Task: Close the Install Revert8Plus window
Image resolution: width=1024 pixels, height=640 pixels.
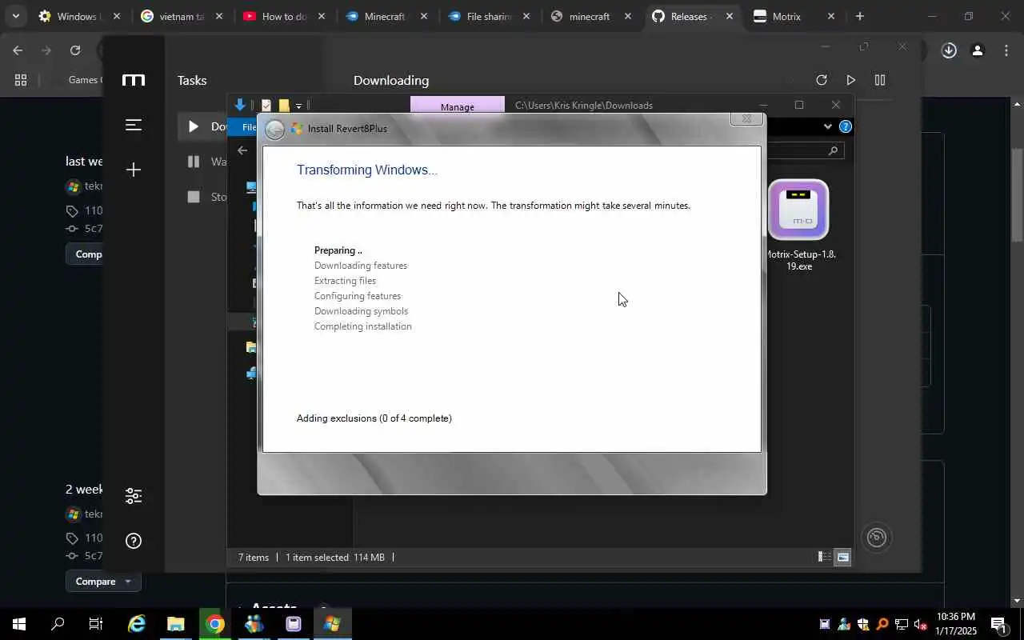Action: click(x=746, y=118)
